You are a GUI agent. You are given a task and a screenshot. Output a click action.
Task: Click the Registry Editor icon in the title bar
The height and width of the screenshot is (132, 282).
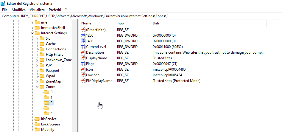click(x=3, y=3)
